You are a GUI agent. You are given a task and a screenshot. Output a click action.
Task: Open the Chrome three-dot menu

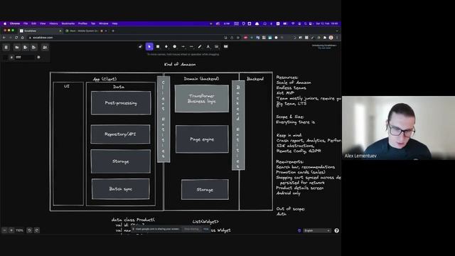[337, 38]
